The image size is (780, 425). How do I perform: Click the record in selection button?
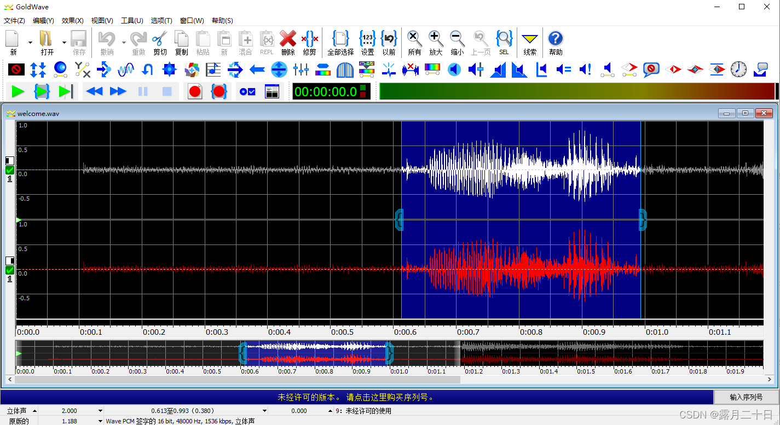tap(219, 91)
